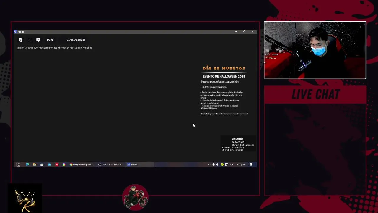Click the HALLOWEEN2025 promo code text
The width and height of the screenshot is (378, 213).
point(208,109)
